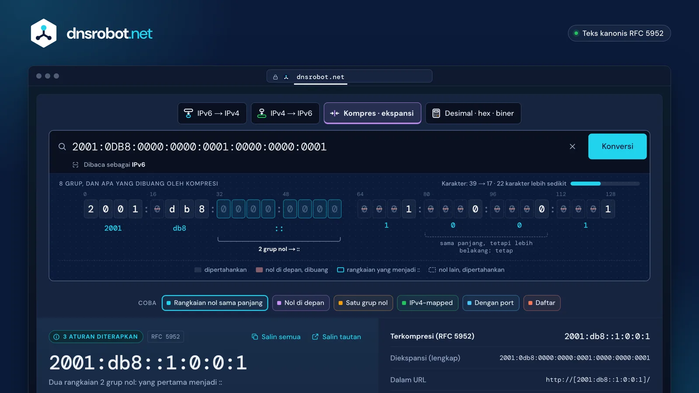This screenshot has height=393, width=699.
Task: Click the large result 2001:db8::1:0:0:1
Action: (148, 363)
